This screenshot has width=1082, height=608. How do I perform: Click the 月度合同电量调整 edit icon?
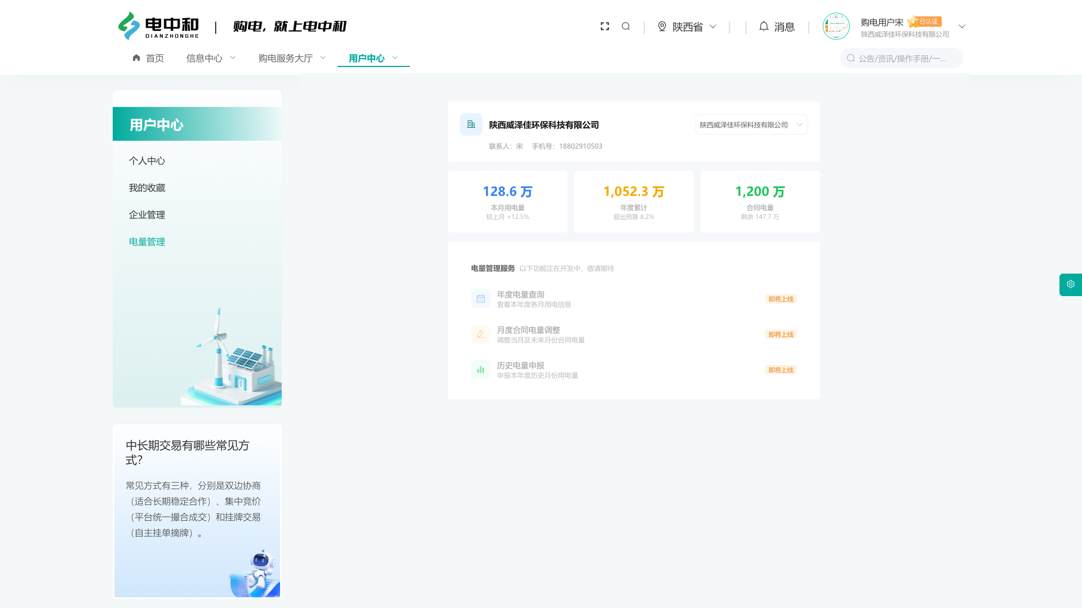[x=481, y=334]
